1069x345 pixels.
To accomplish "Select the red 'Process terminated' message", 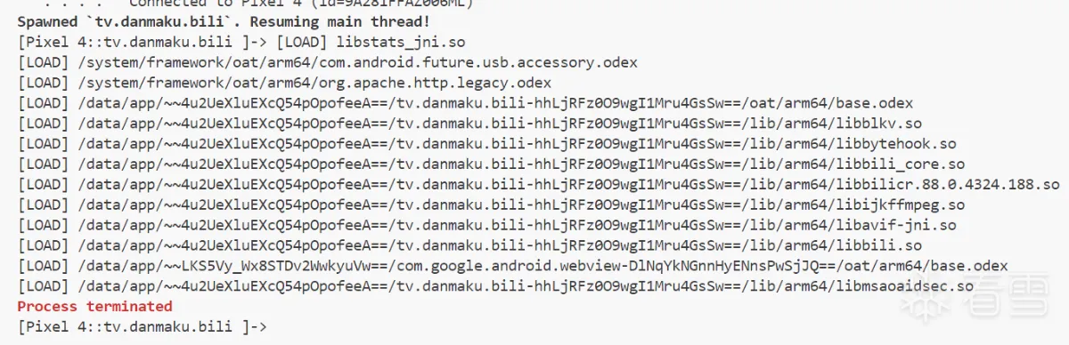I will pos(94,306).
